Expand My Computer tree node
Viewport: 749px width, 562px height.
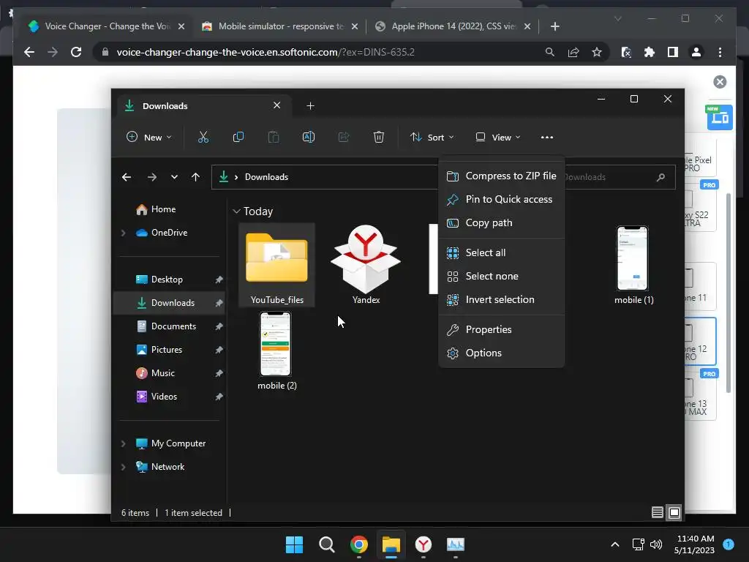click(x=123, y=443)
